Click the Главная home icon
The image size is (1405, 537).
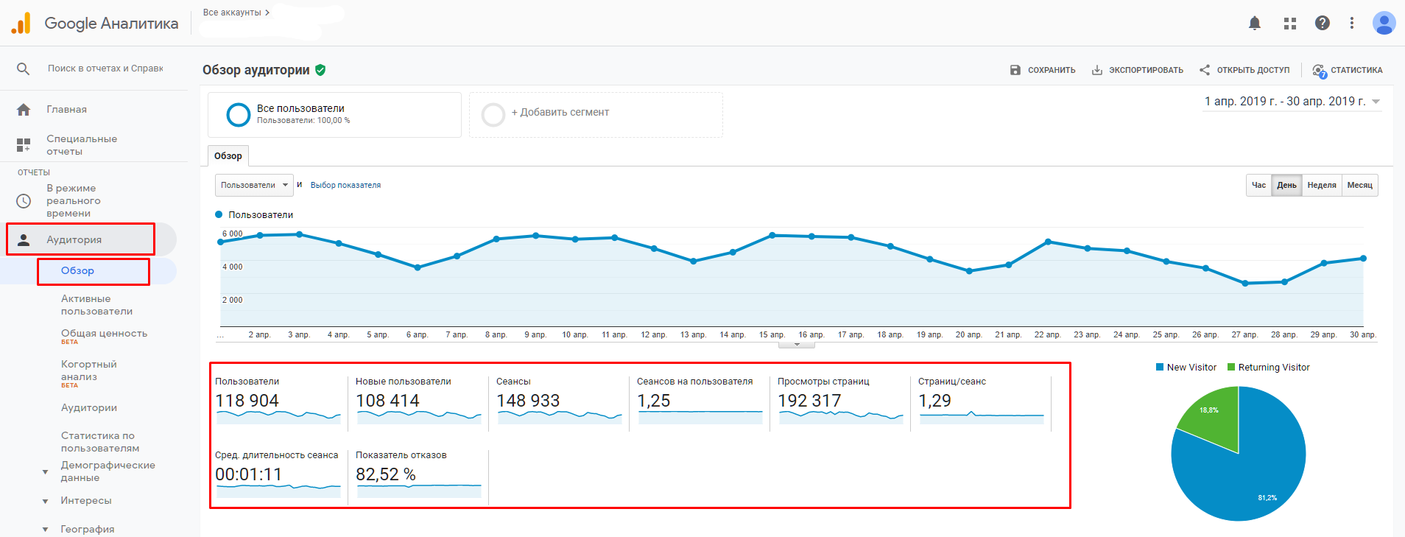click(24, 110)
